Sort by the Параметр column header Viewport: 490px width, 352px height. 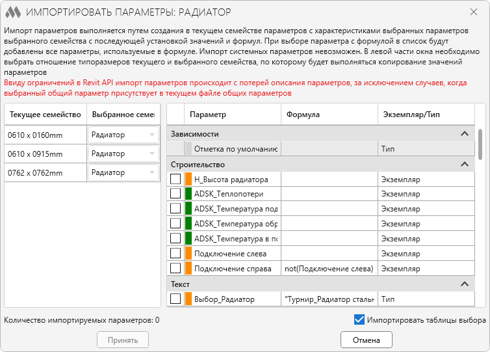click(233, 115)
